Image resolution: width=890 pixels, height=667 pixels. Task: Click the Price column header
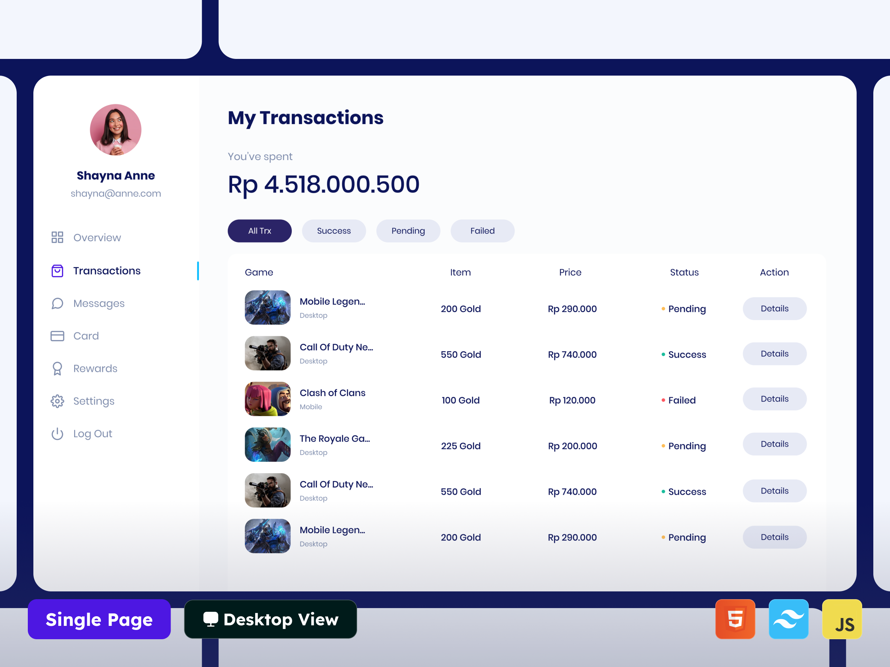click(570, 272)
